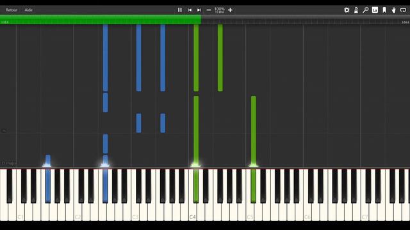This screenshot has height=230, width=410.
Task: Decrease playback speed with the minus button
Action: 209,10
